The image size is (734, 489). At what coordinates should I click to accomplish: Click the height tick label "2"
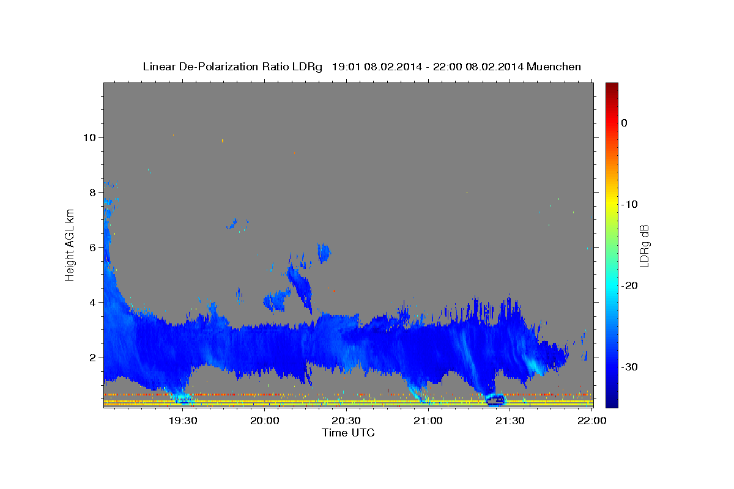coord(93,358)
